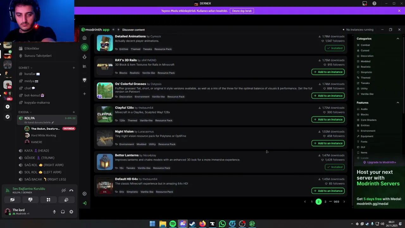The image size is (405, 228).
Task: Open the Modrinth Home sidebar icon
Action: (x=84, y=38)
